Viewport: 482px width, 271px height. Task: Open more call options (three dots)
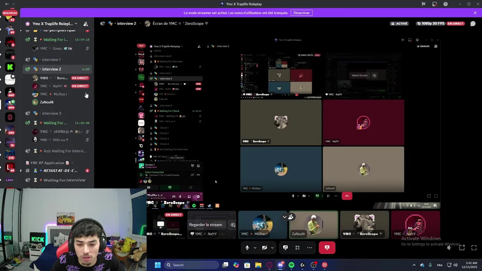pos(310,248)
